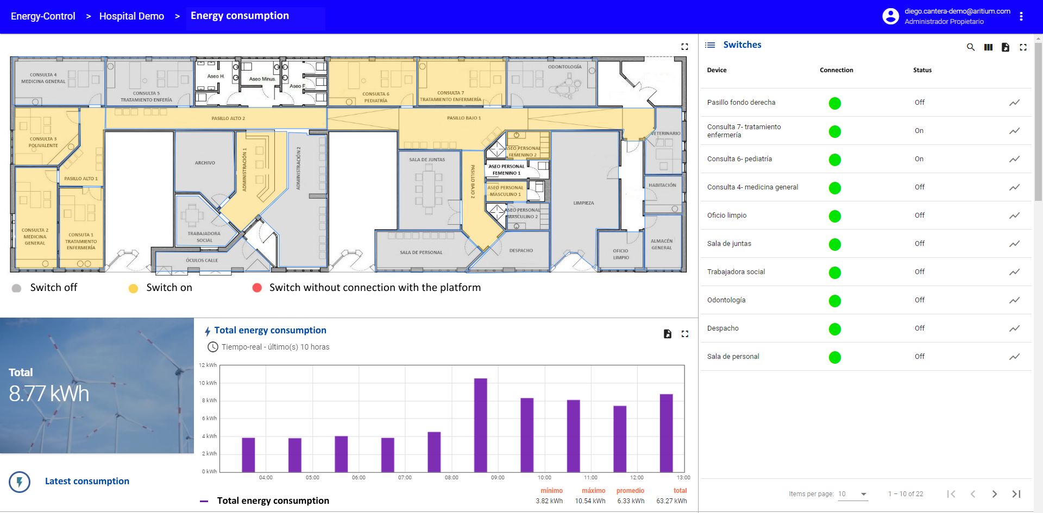Navigate to Hospital Demo breadcrumb
1043x513 pixels.
131,16
